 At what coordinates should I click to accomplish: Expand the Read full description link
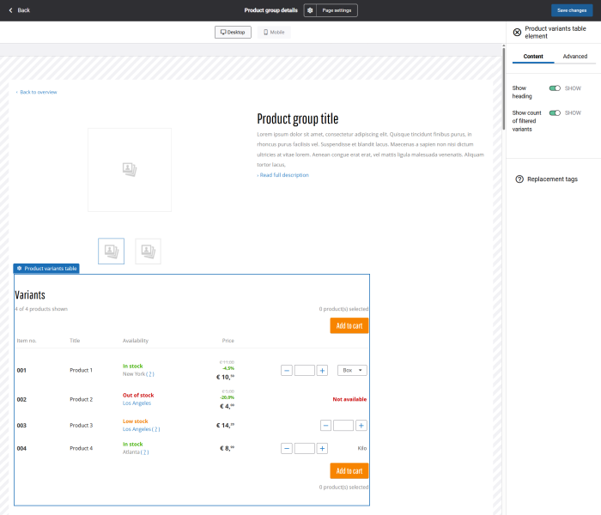coord(283,175)
